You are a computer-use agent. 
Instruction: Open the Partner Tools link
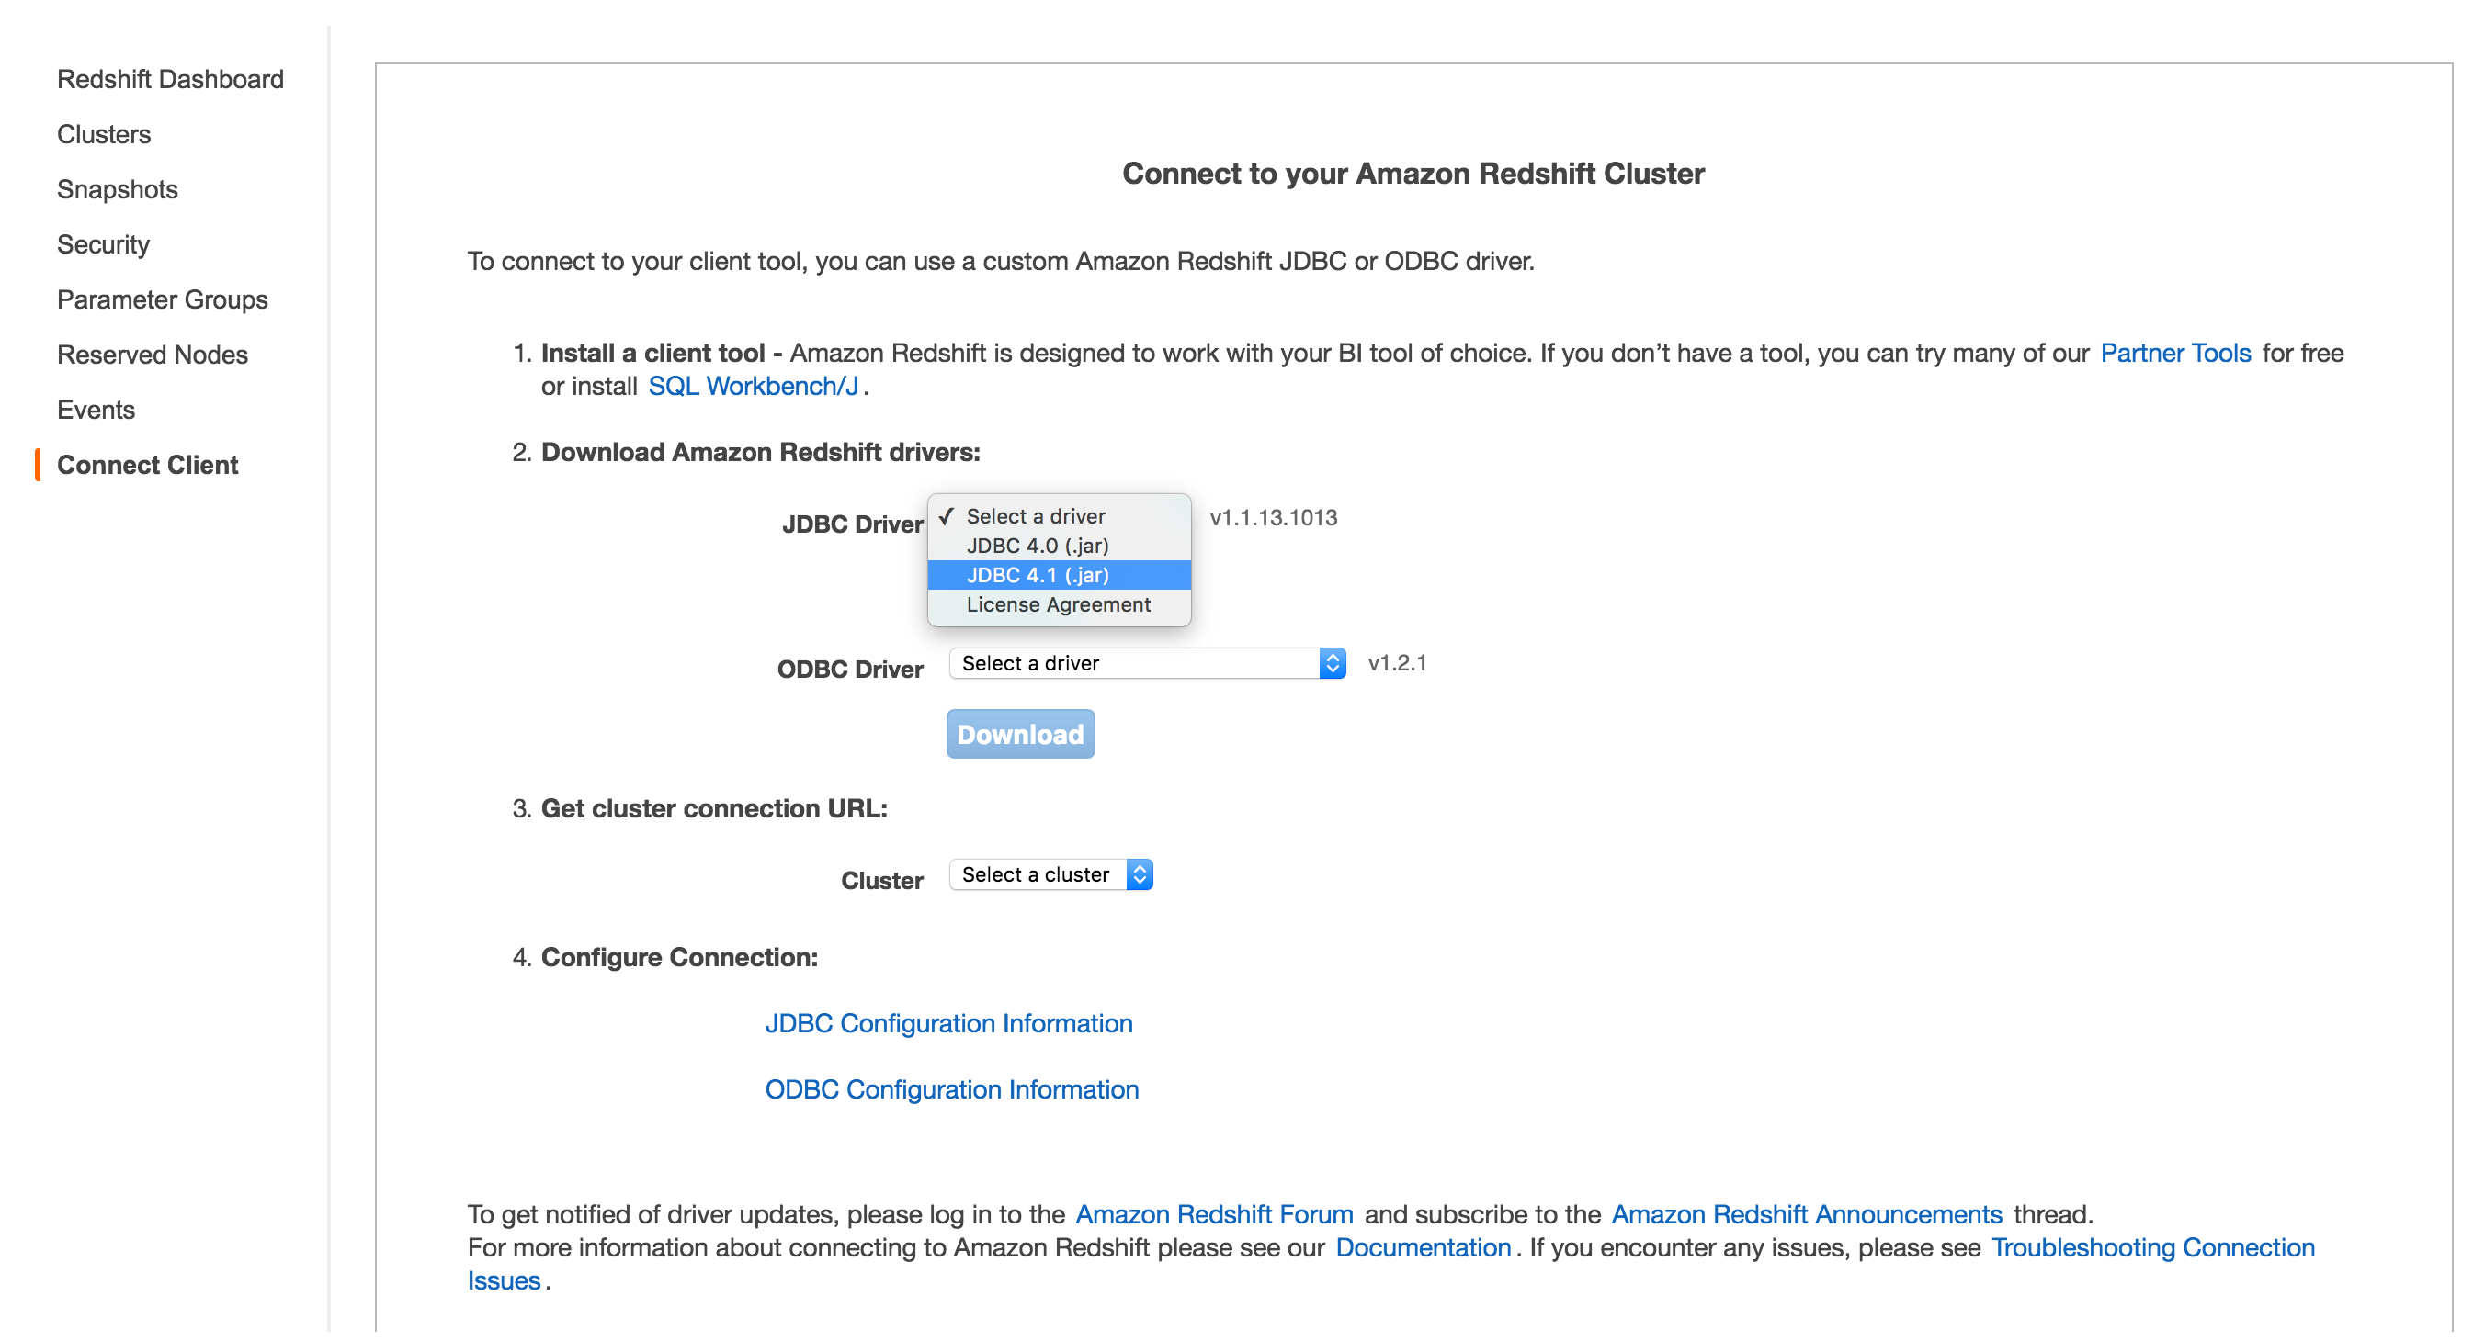2175,353
